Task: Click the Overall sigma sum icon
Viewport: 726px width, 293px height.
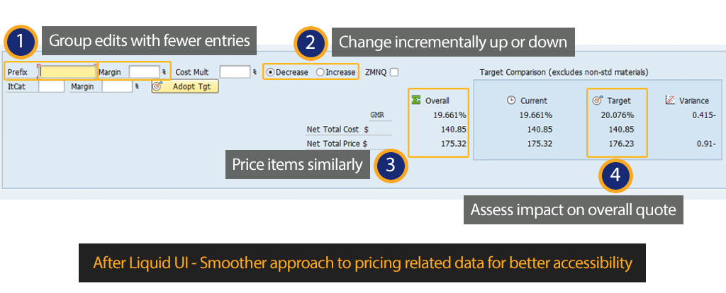Action: 417,100
